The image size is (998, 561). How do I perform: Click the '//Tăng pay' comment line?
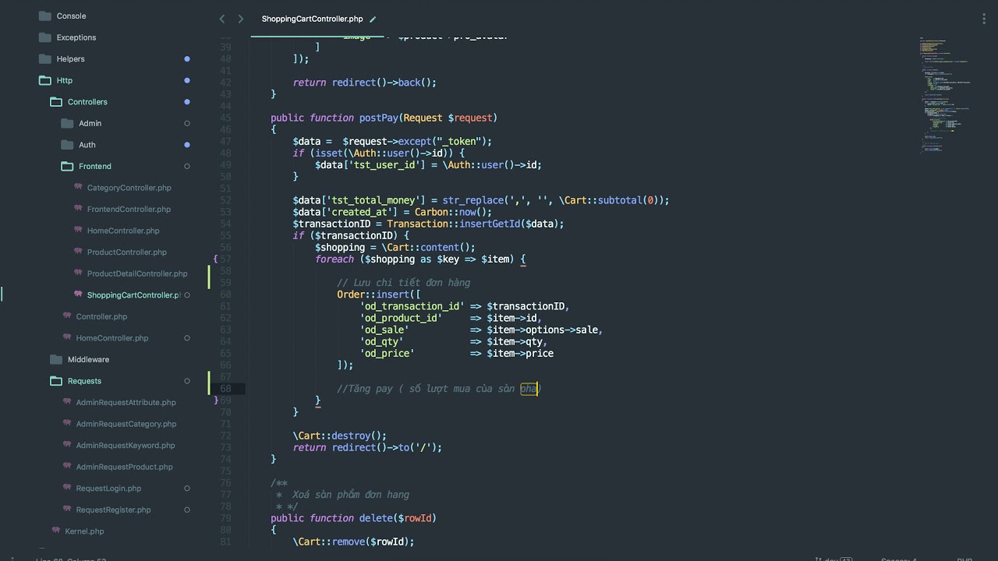tap(438, 389)
